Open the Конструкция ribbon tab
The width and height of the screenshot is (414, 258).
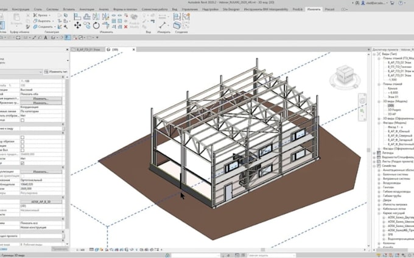pos(21,9)
